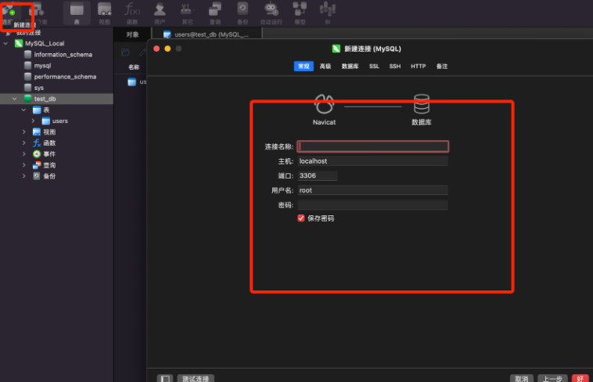The height and width of the screenshot is (382, 593).
Task: Select the test_db database
Action: 45,99
